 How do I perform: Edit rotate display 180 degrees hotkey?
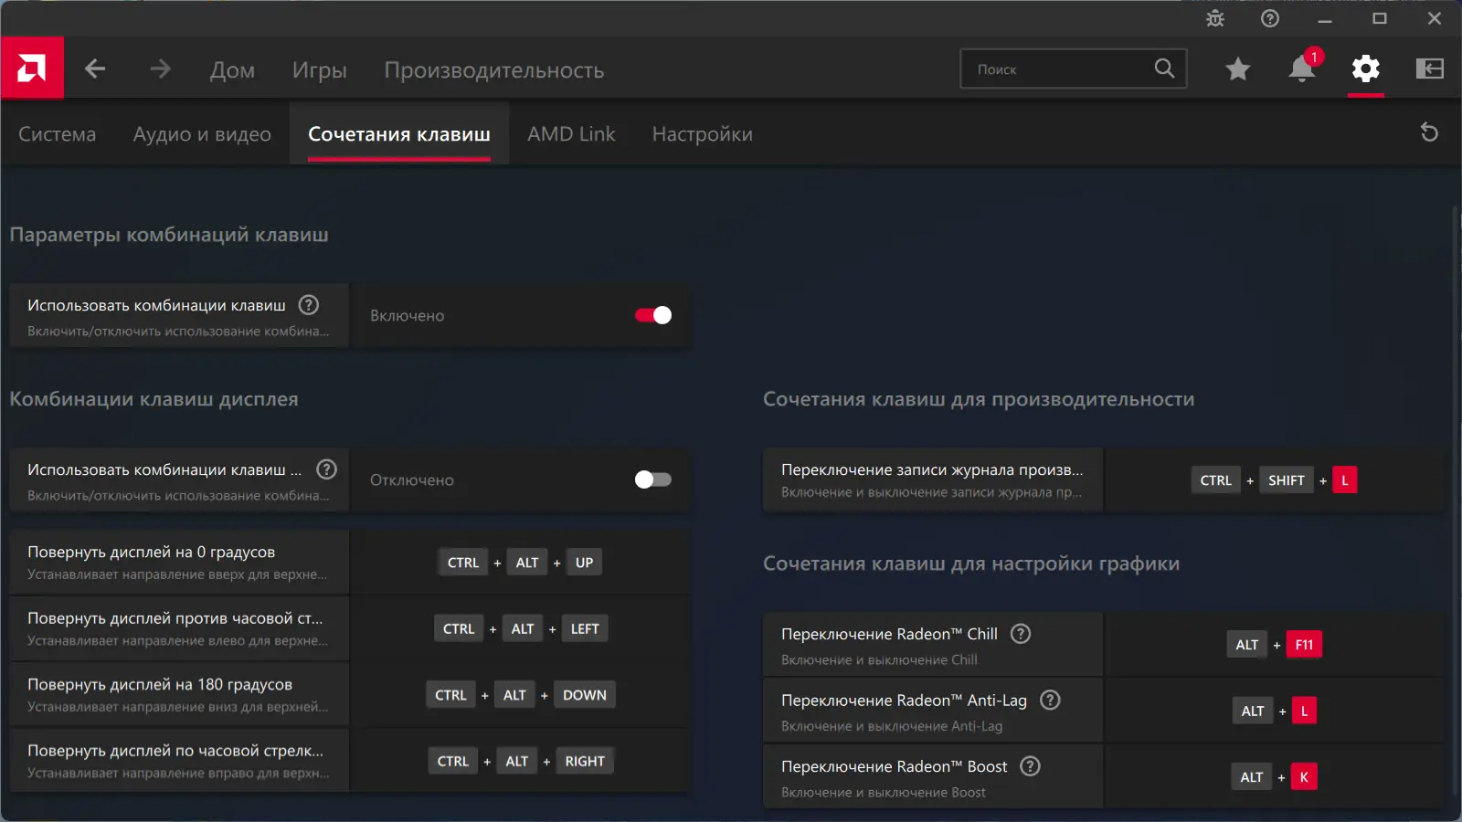(520, 695)
